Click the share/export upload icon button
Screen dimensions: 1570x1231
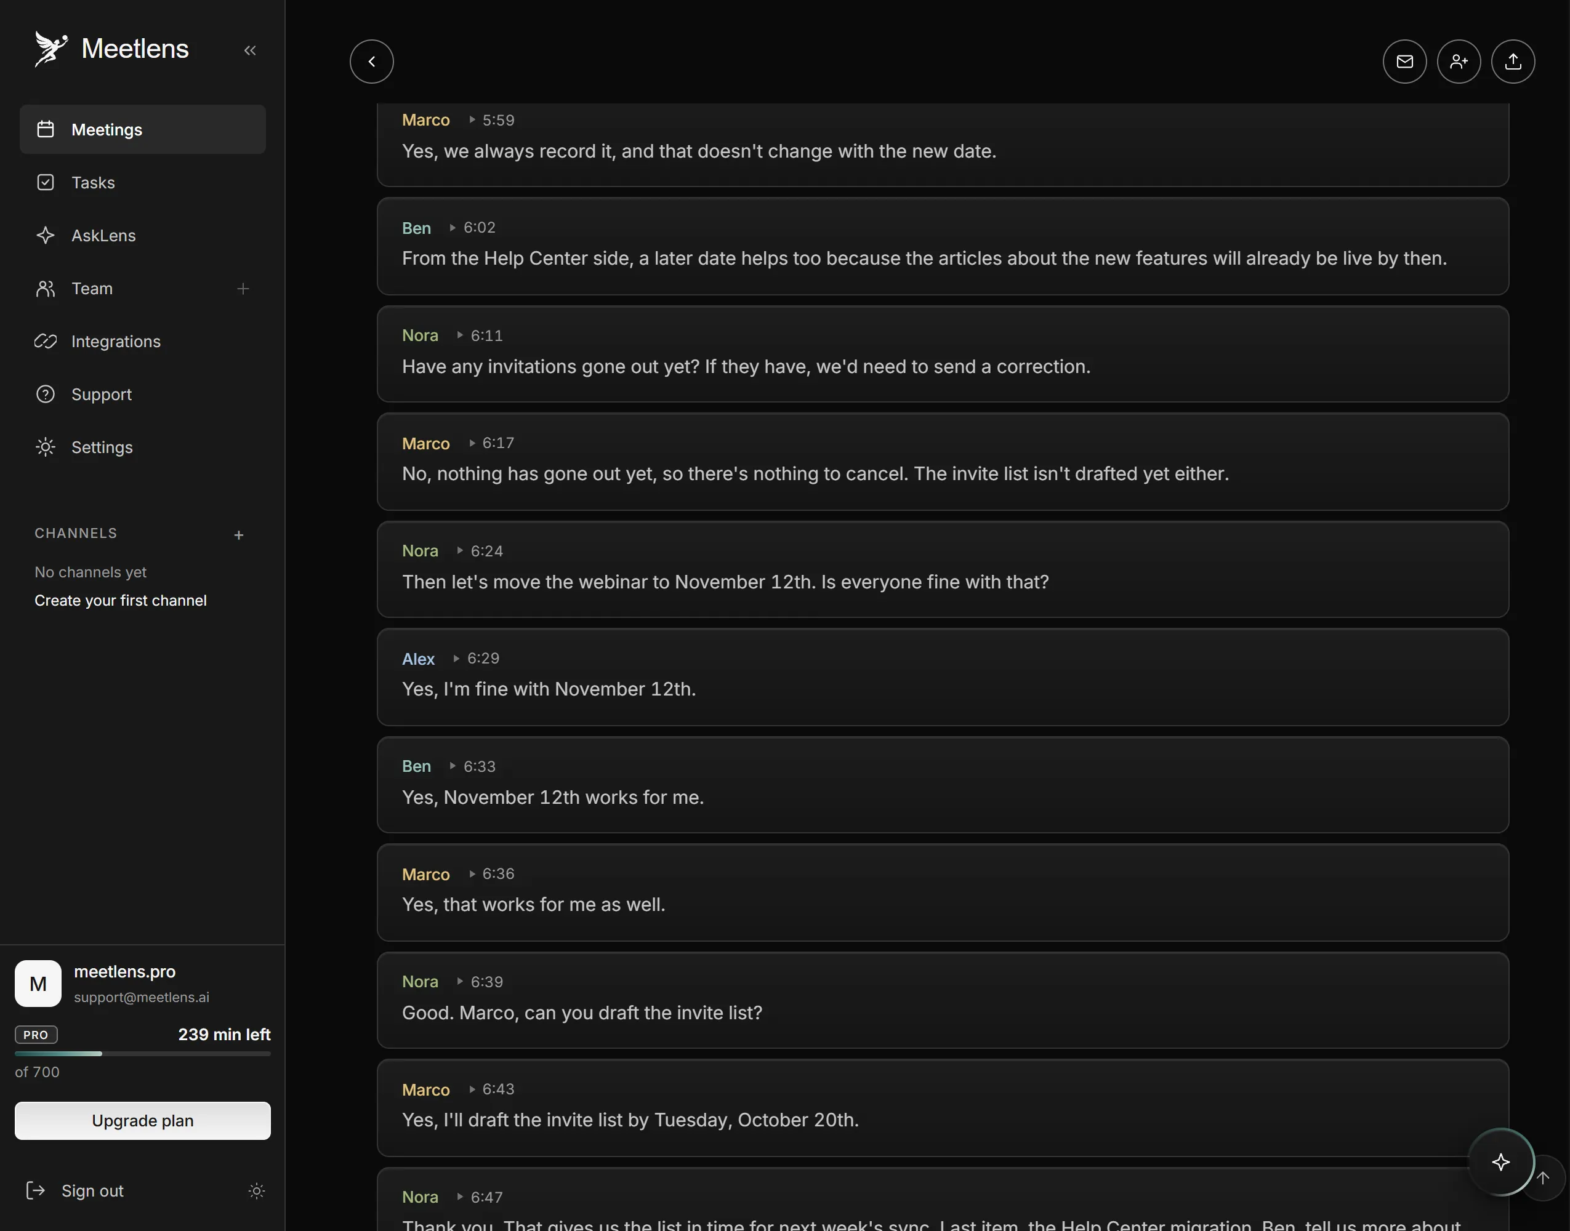tap(1512, 62)
